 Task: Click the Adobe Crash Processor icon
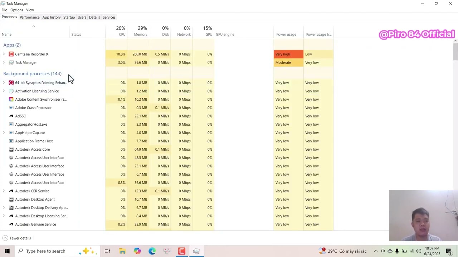tap(11, 108)
